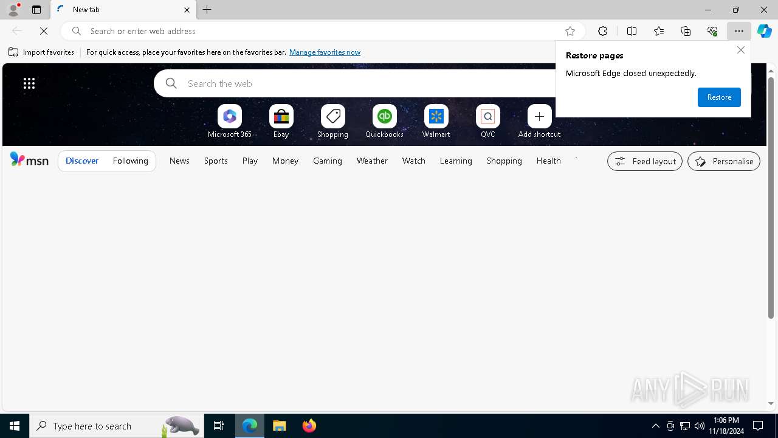Viewport: 778px width, 438px height.
Task: Open the Ebay shortcut
Action: click(281, 122)
